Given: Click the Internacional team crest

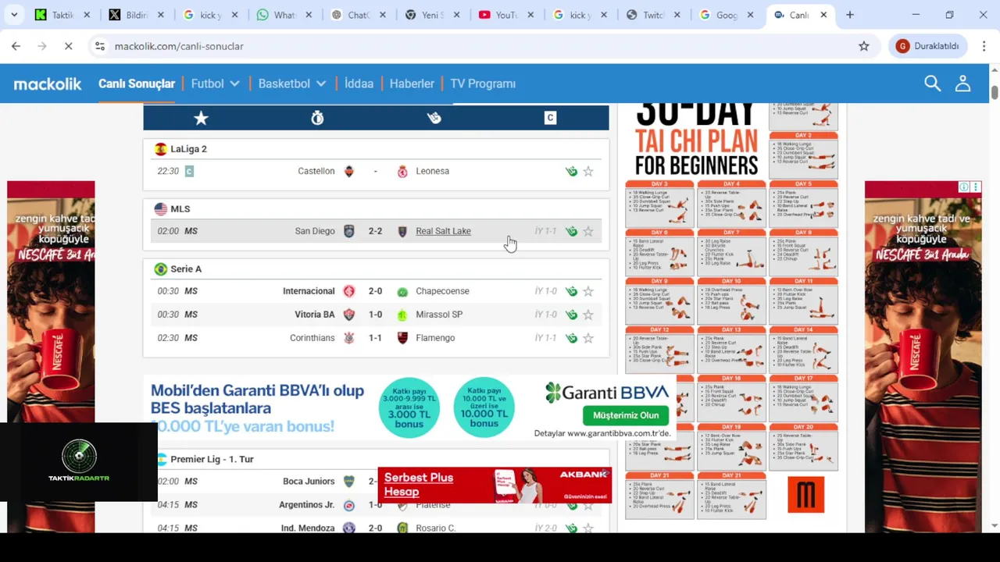Looking at the screenshot, I should pos(349,291).
